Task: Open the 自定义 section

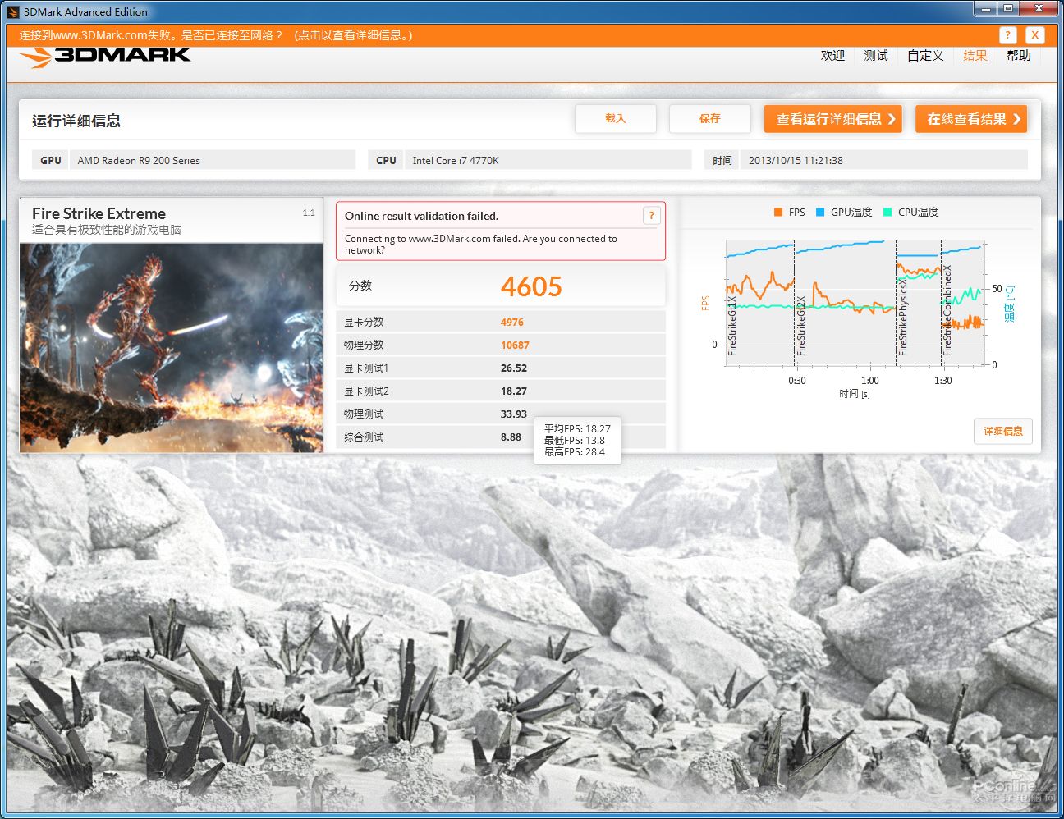Action: pos(924,55)
